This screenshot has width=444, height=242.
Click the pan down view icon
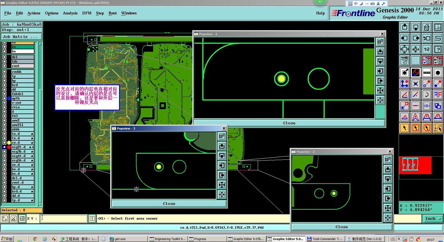click(x=416, y=27)
